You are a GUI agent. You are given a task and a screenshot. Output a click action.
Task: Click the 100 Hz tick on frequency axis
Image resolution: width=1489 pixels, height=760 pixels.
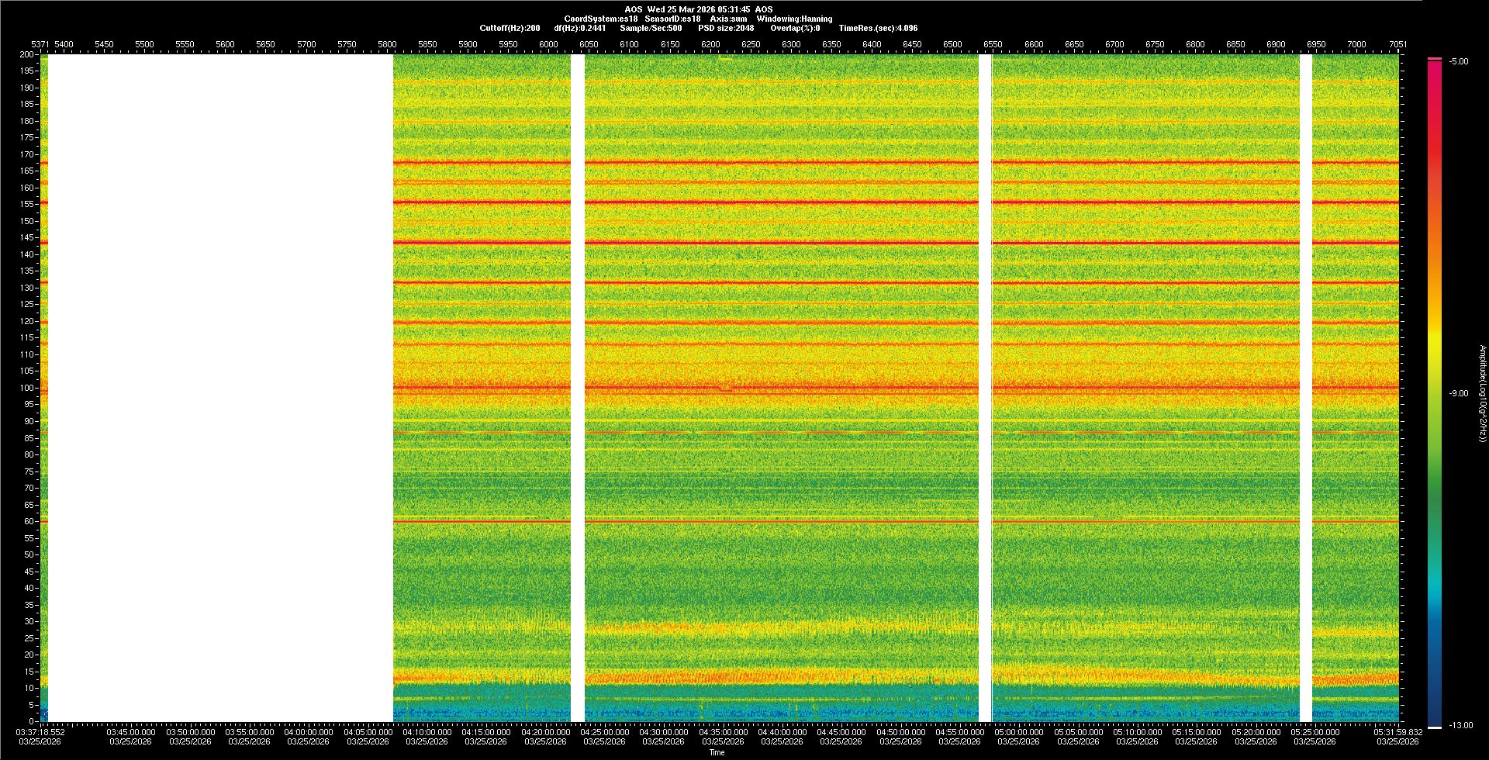click(x=27, y=388)
